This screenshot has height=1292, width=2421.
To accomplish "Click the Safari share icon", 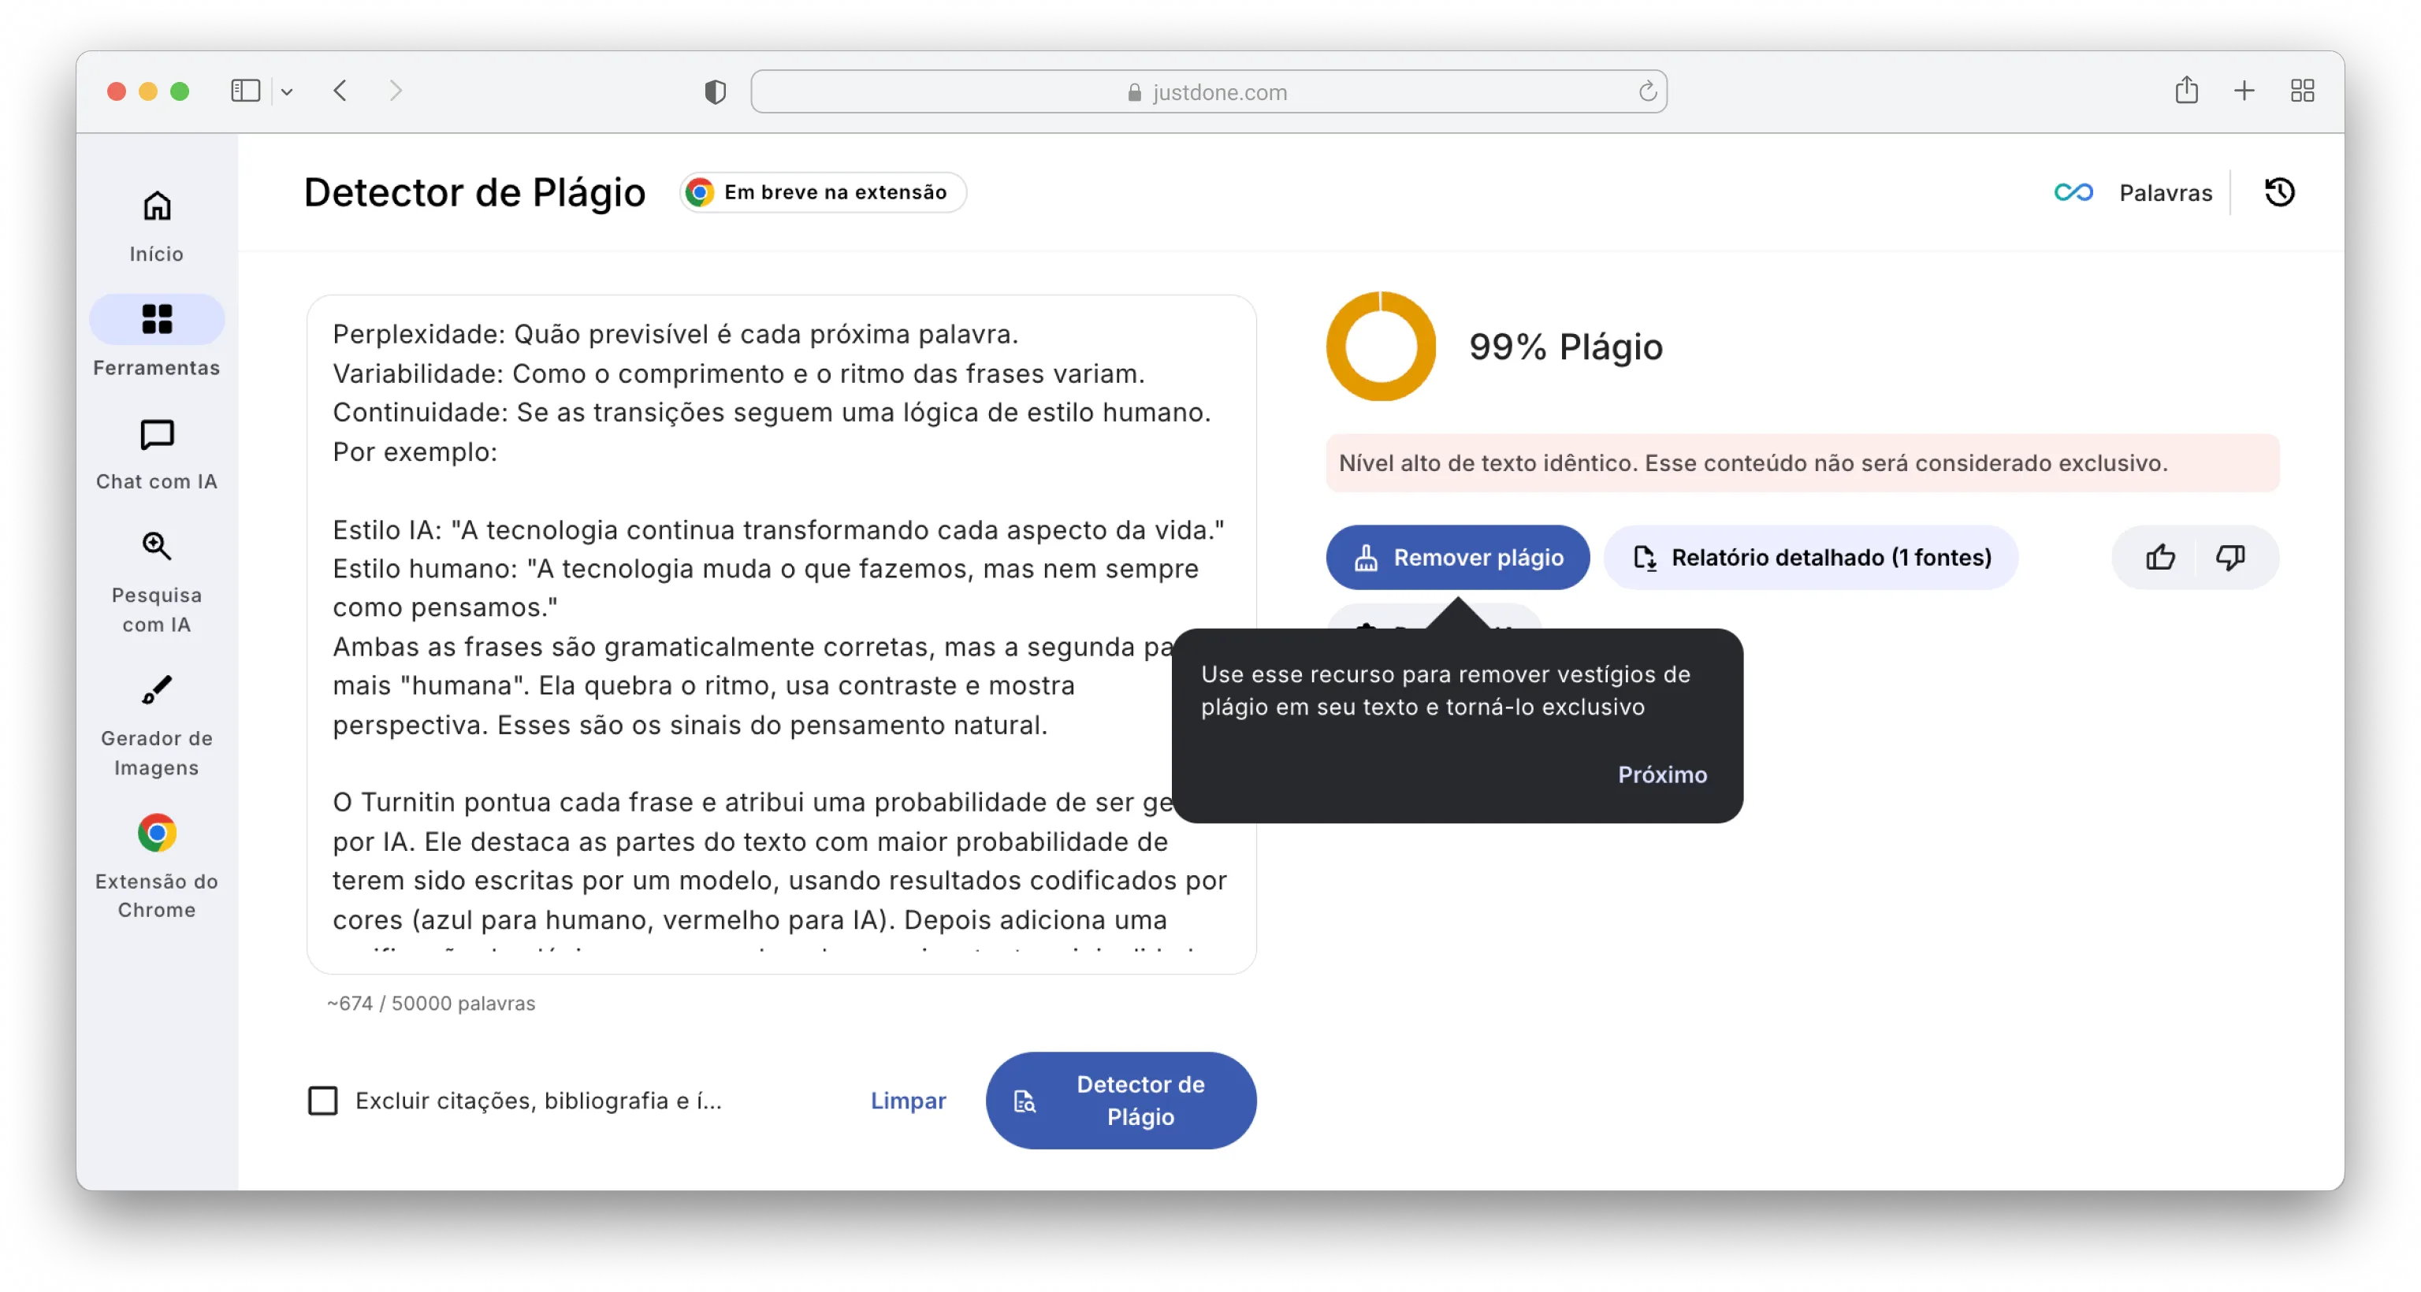I will [2186, 91].
